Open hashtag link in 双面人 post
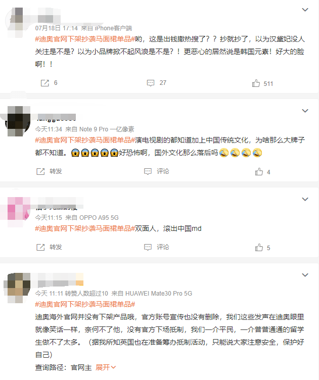 [x=85, y=228]
